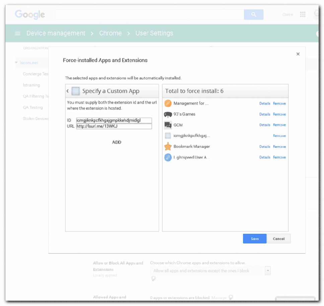Open the hamburger navigation menu

[17, 33]
